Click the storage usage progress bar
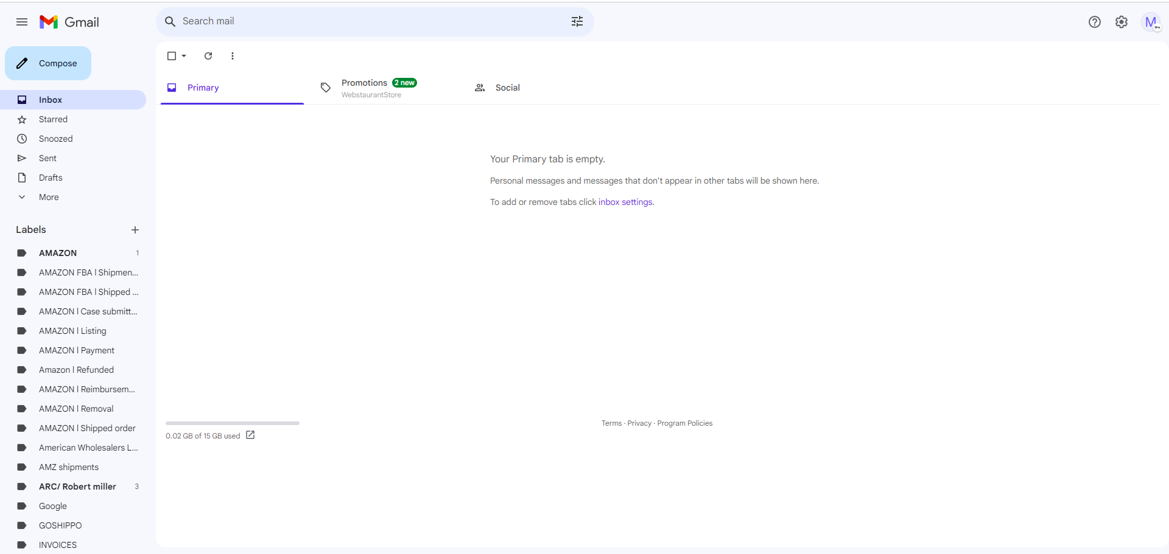1169x554 pixels. point(233,423)
